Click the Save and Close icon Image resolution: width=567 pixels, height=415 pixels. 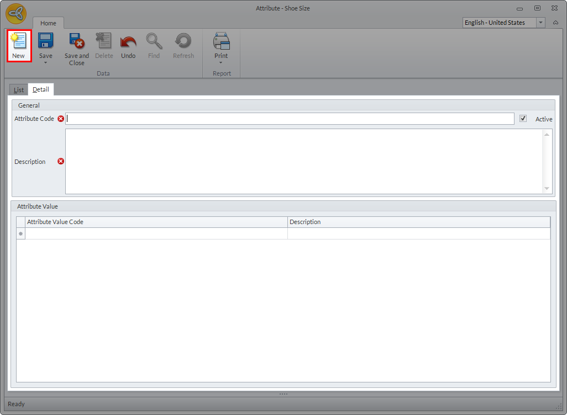click(76, 41)
